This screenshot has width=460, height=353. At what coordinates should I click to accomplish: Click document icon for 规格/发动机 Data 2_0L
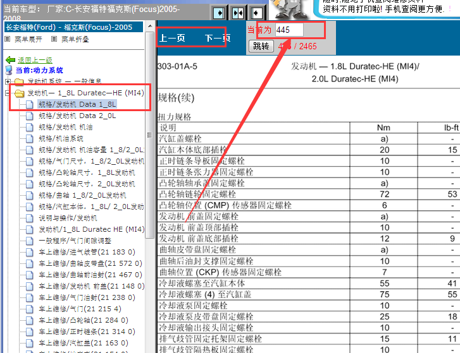coord(29,116)
